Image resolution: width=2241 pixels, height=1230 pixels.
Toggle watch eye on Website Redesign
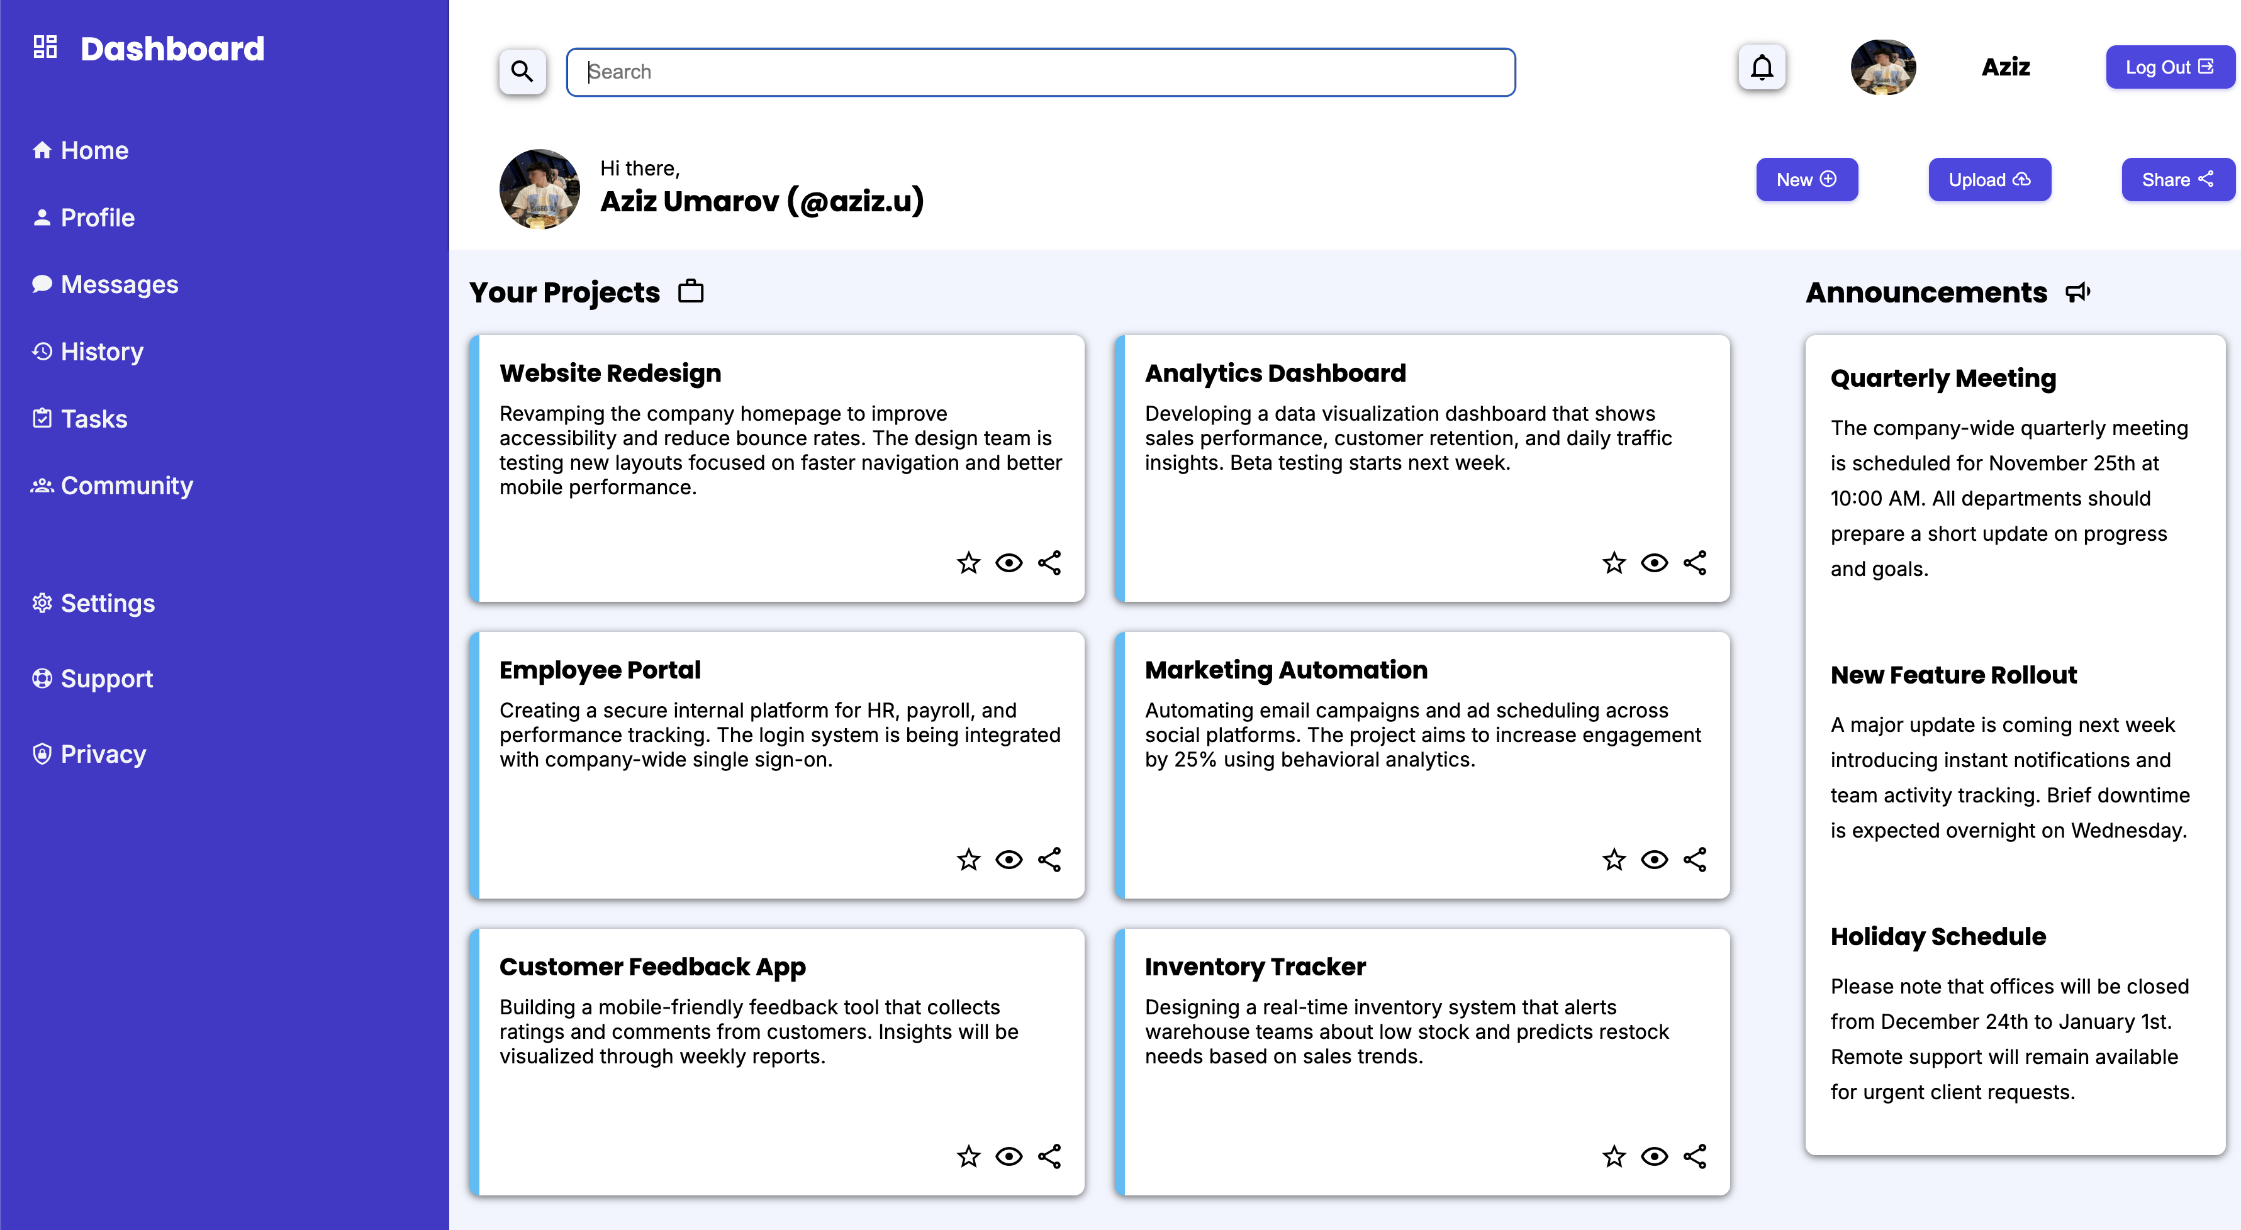tap(1009, 563)
